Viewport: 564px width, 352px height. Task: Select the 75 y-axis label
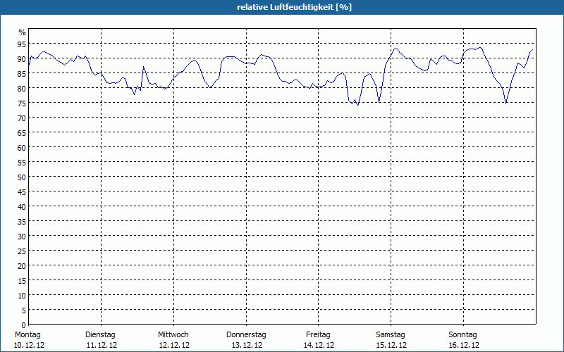[22, 103]
